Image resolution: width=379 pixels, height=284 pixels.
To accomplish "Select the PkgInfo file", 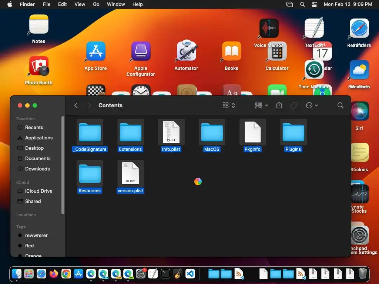I will 252,136.
